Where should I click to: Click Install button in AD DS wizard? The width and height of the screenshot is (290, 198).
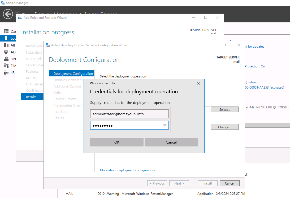207,183
